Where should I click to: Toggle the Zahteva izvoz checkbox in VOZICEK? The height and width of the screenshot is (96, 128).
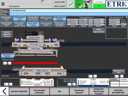click(52, 84)
